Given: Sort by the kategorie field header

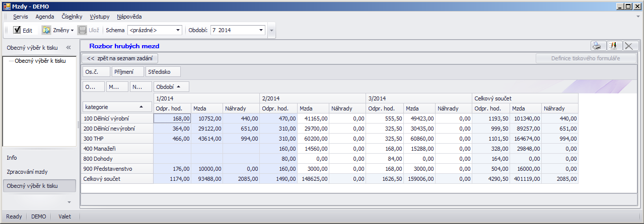Looking at the screenshot, I should point(117,106).
